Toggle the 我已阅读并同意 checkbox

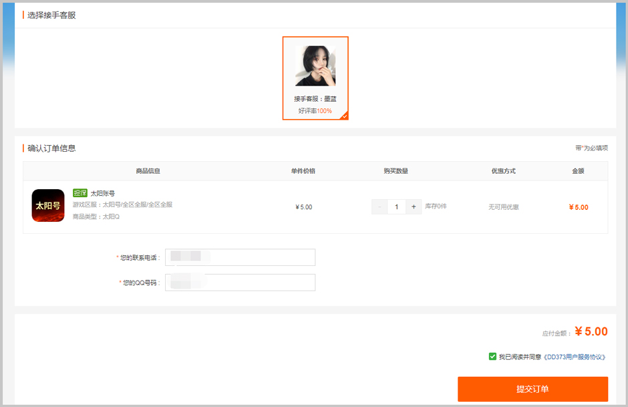point(492,356)
